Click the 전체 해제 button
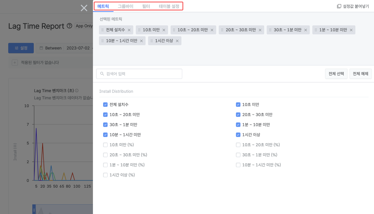Screen dimensions: 374x214 [x=361, y=74]
